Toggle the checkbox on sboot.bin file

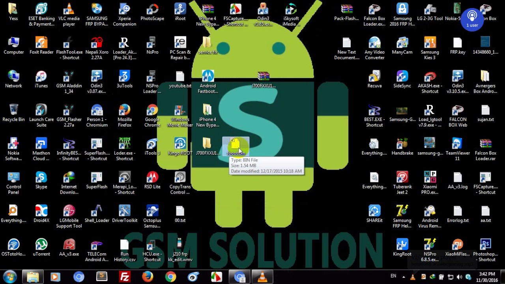pos(233,140)
